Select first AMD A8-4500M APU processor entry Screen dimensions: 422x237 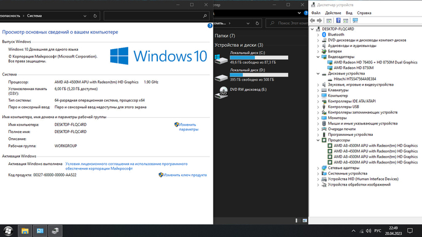pos(376,146)
